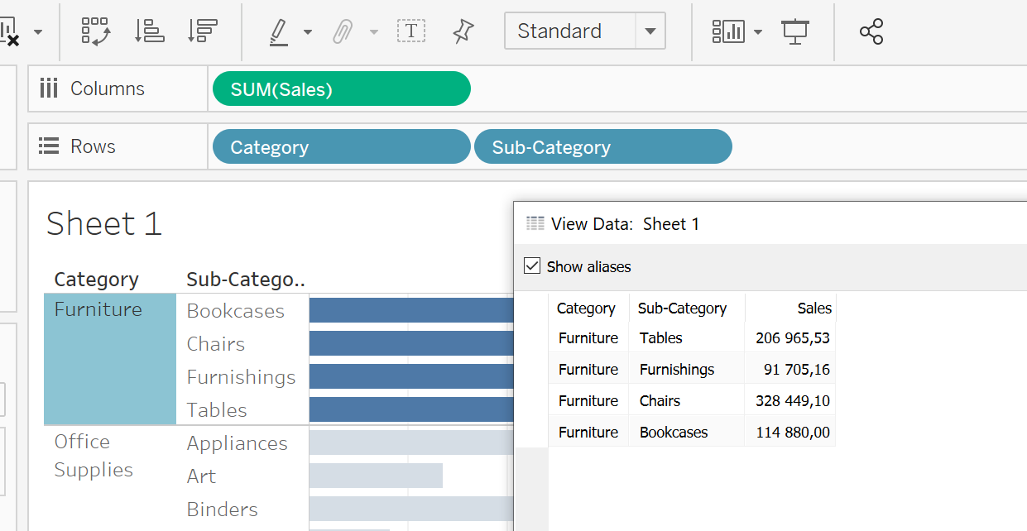Open the paperclip group dropdown arrow

coord(374,32)
